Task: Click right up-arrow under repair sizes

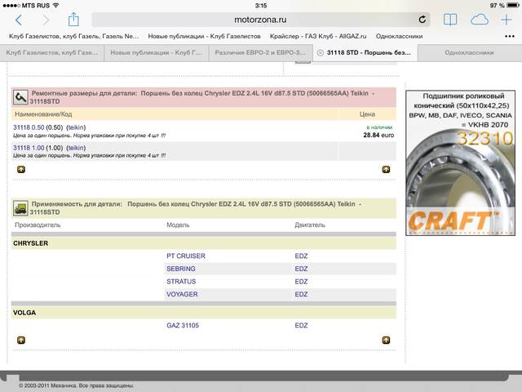Action: (386, 169)
